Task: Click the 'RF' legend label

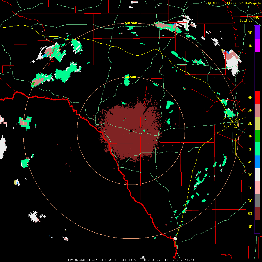Action: (x=250, y=33)
